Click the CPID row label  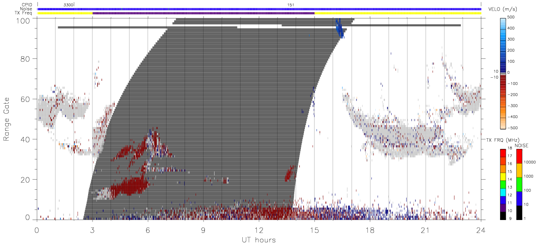point(26,4)
